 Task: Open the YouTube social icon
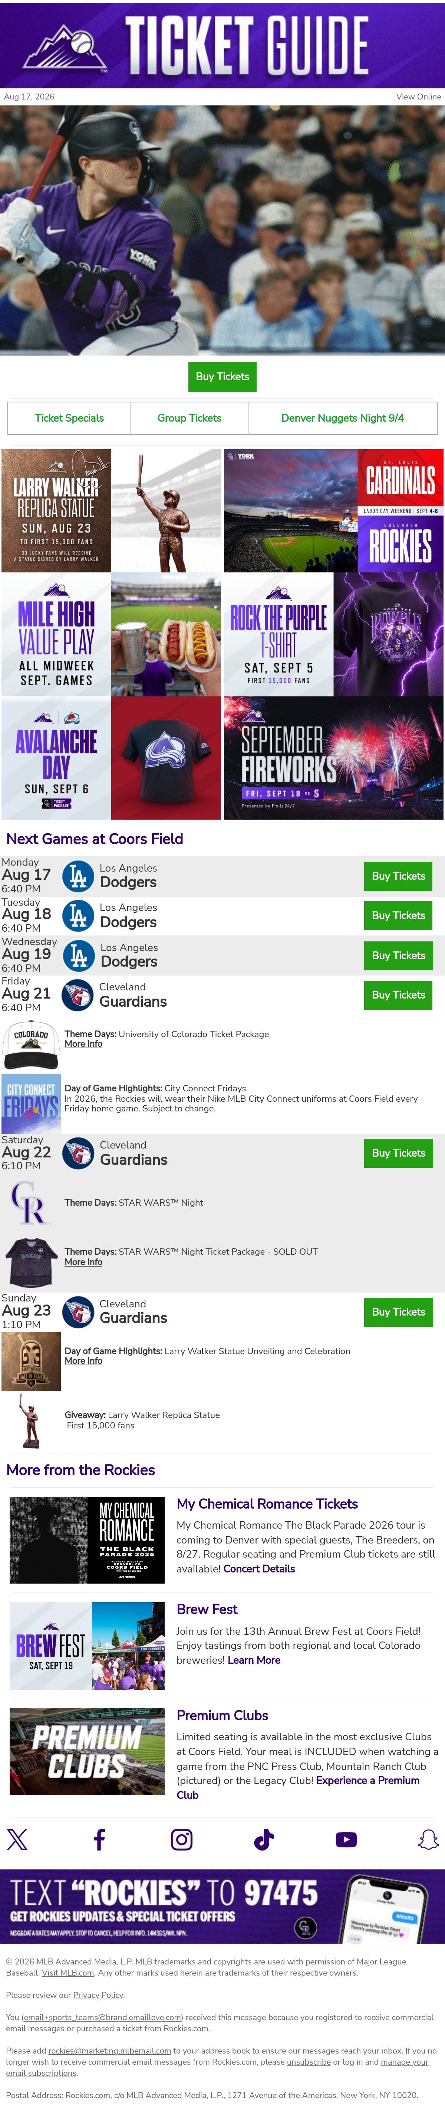coord(346,1839)
